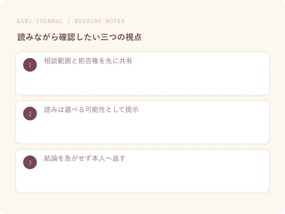This screenshot has width=285, height=214.
Task: Click 本人へ返す in the third card title
Action: pyautogui.click(x=109, y=158)
